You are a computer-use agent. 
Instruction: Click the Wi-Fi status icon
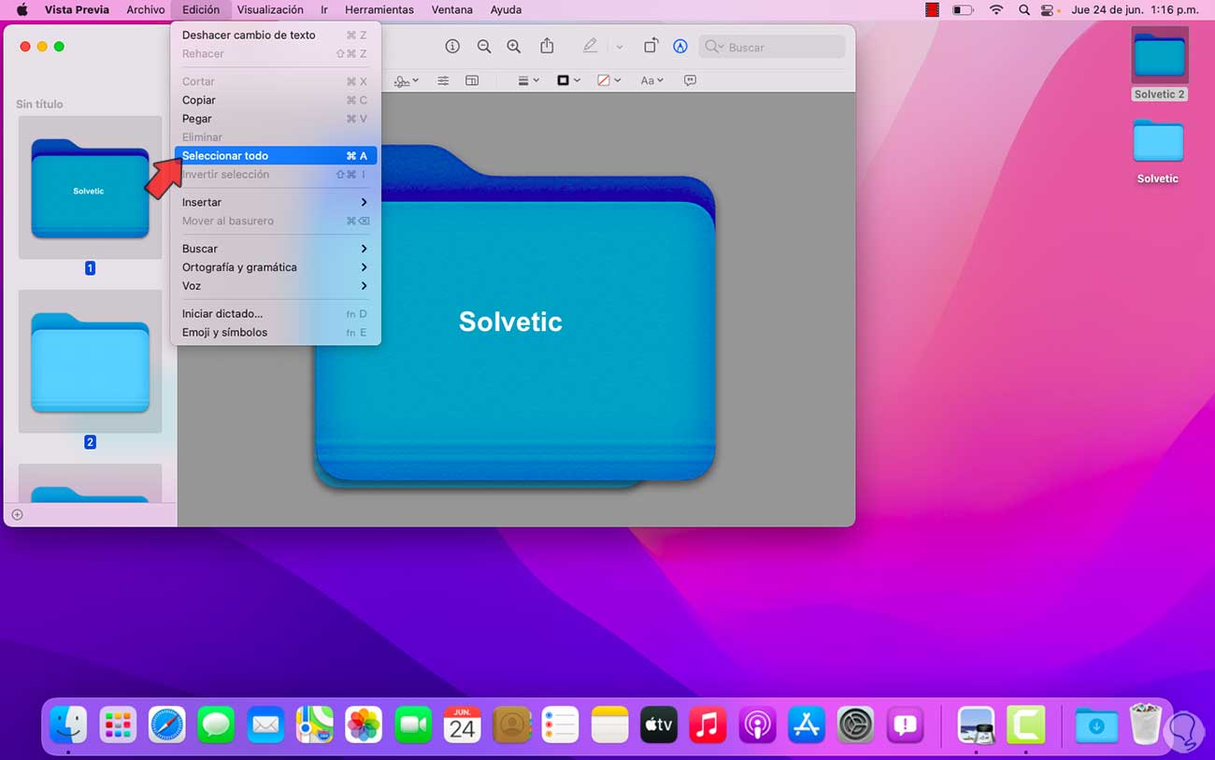click(x=996, y=9)
